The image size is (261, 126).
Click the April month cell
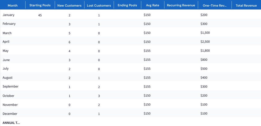point(6,42)
